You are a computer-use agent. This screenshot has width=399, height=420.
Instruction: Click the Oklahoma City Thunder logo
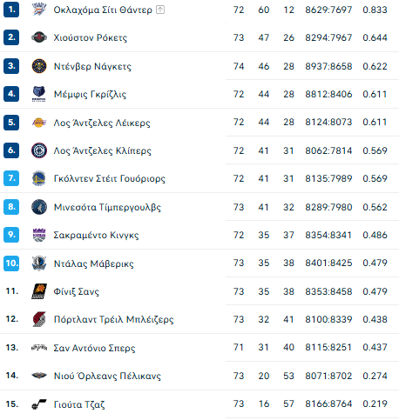pos(39,10)
